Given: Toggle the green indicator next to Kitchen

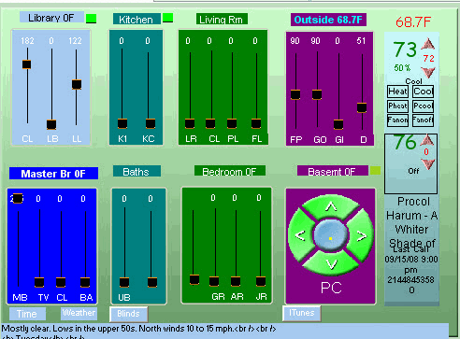Looking at the screenshot, I should coord(167,18).
